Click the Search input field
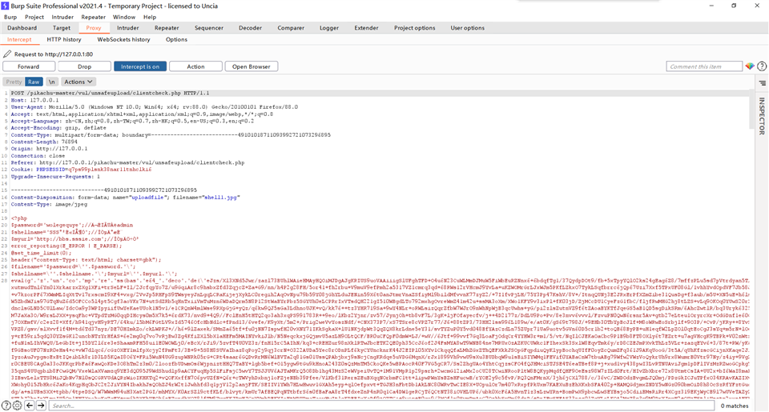 click(381, 406)
